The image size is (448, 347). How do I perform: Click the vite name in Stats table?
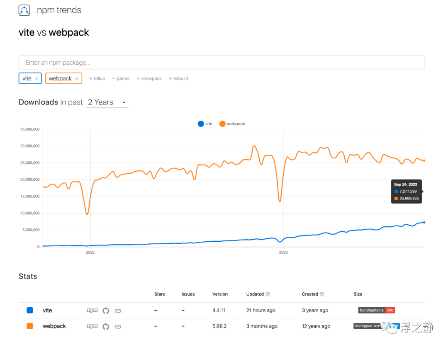[47, 311]
